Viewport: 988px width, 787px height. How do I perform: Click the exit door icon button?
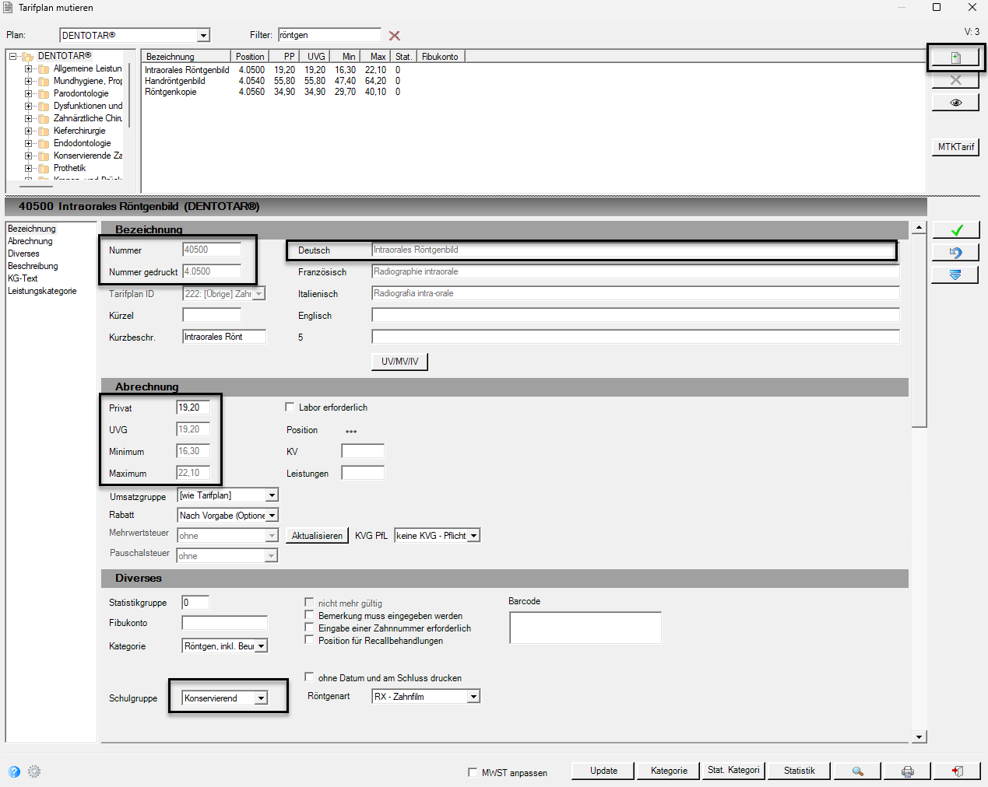(x=957, y=771)
